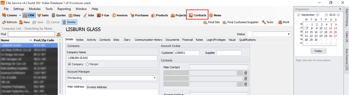Image resolution: width=349 pixels, height=95 pixels.
Task: Click Find Site in the toolbar
Action: pyautogui.click(x=212, y=22)
